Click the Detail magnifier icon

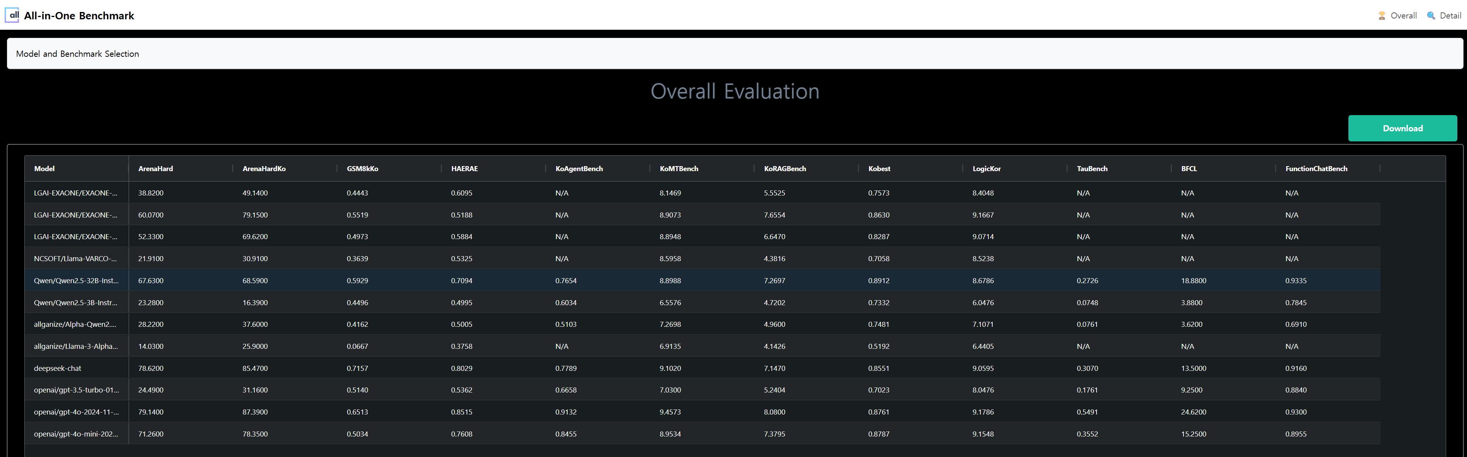pyautogui.click(x=1431, y=16)
